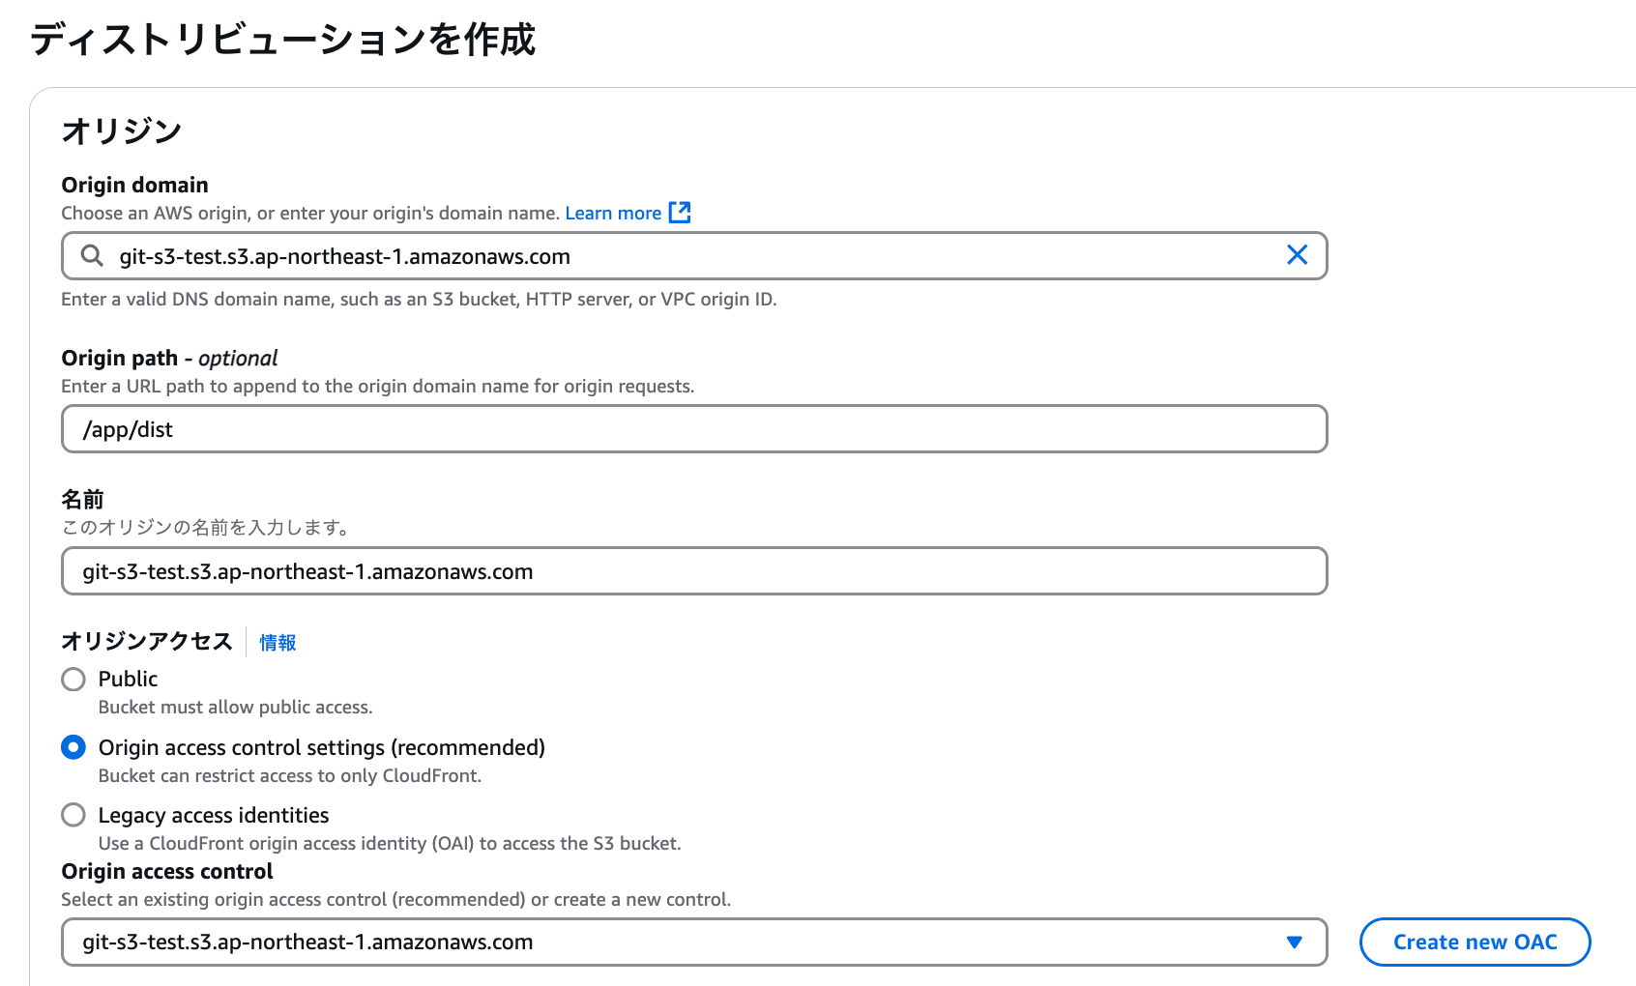The width and height of the screenshot is (1636, 986).
Task: Select Origin access control settings radio button
Action: pos(73,747)
